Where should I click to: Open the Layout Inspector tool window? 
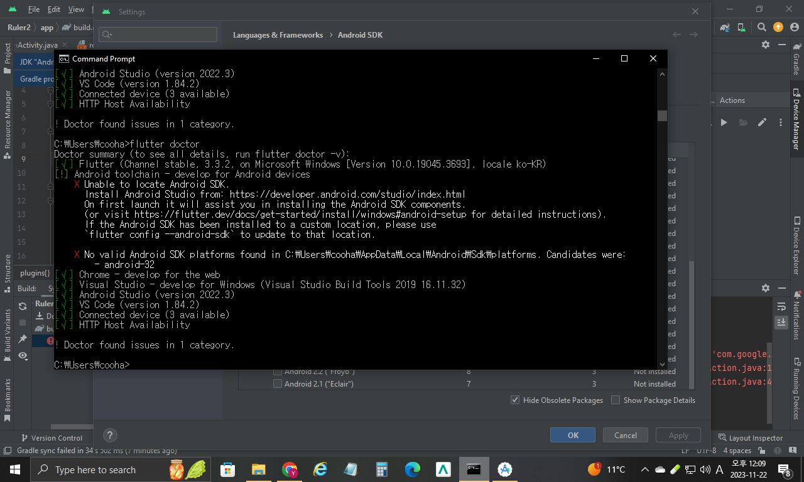[751, 438]
